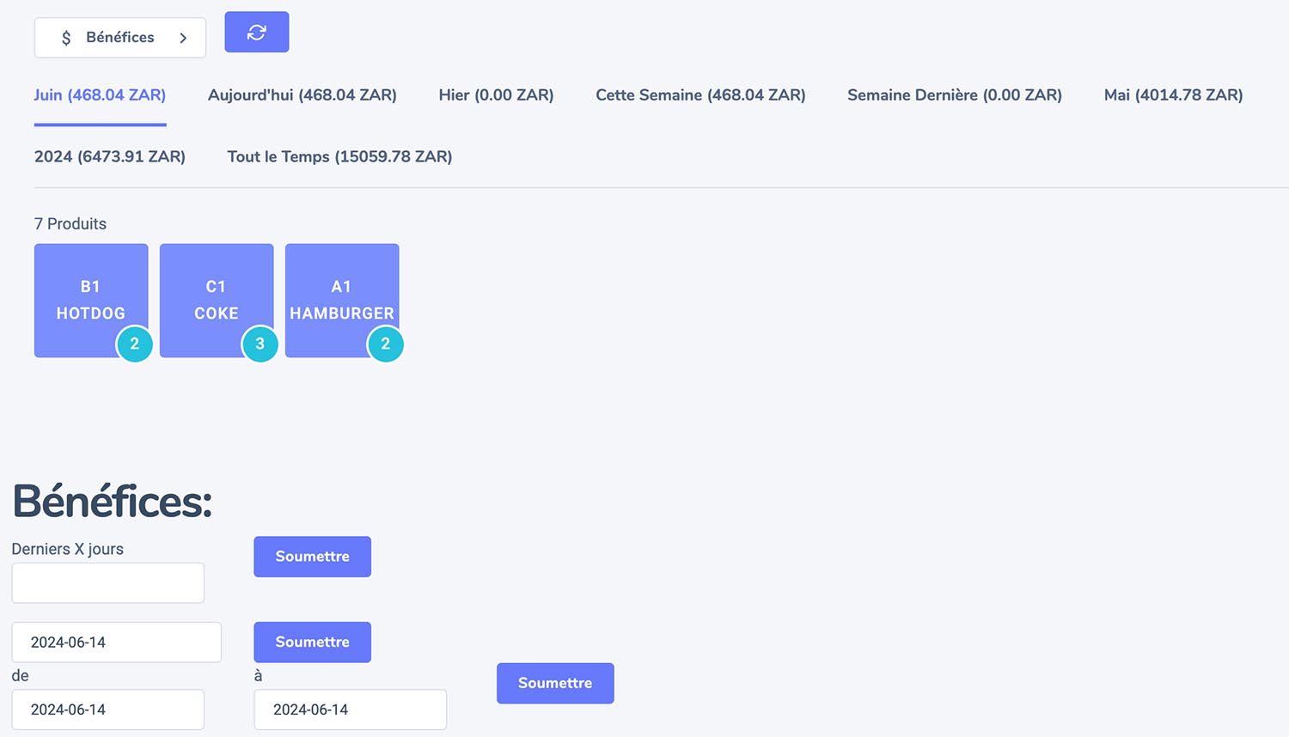Open the 2024 (6473.91 ZAR) tab
The height and width of the screenshot is (737, 1289).
pyautogui.click(x=110, y=156)
